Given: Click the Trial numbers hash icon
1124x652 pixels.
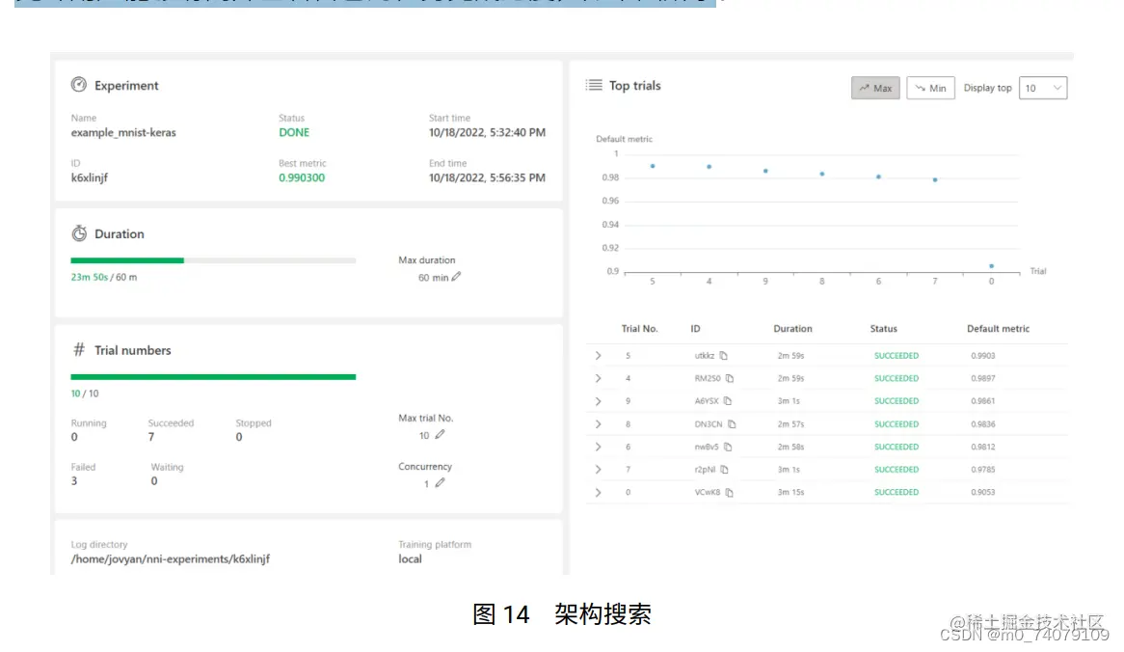Looking at the screenshot, I should point(79,349).
